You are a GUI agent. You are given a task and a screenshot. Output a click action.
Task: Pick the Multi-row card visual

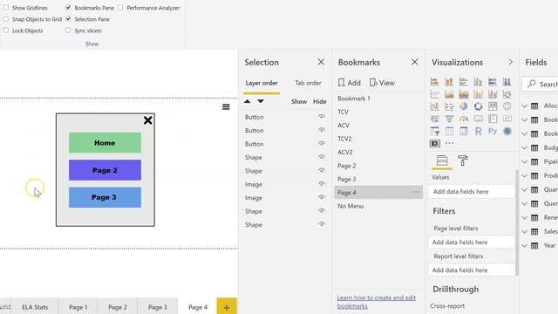pyautogui.click(x=493, y=119)
